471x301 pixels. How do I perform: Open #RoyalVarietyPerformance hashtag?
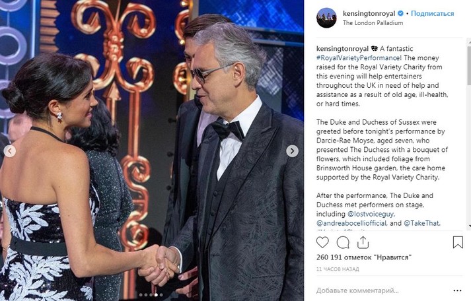pos(358,58)
